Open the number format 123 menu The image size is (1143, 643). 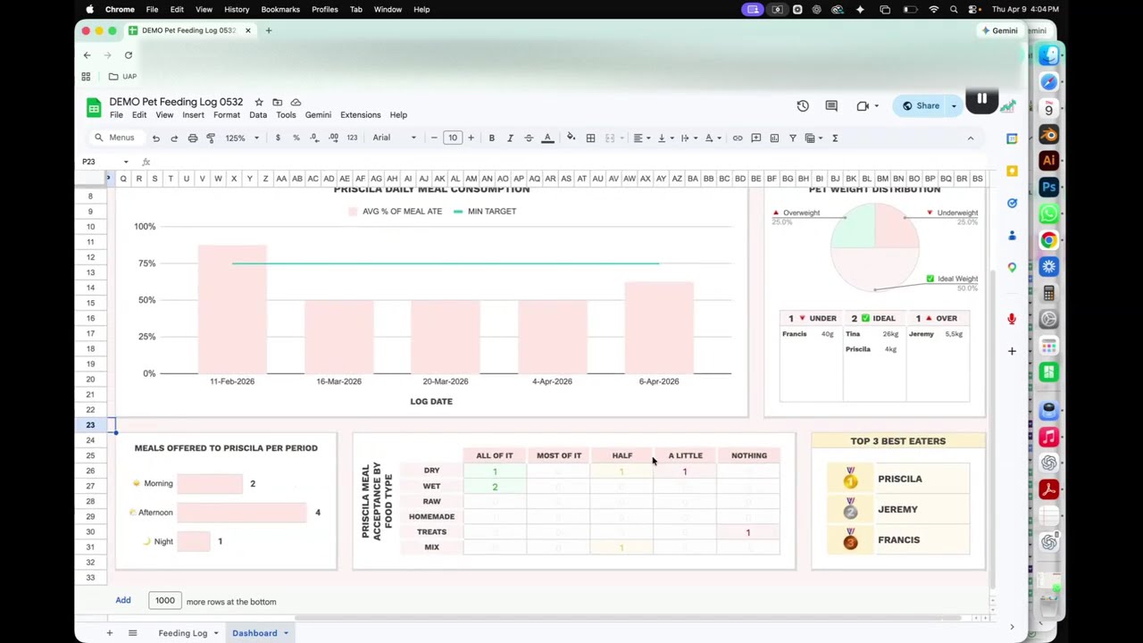click(352, 138)
